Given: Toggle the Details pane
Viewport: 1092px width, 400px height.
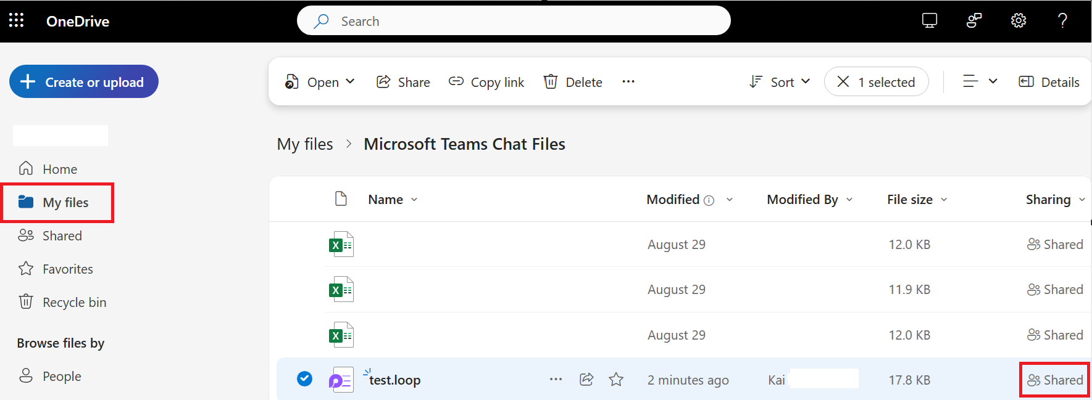Looking at the screenshot, I should (1049, 82).
